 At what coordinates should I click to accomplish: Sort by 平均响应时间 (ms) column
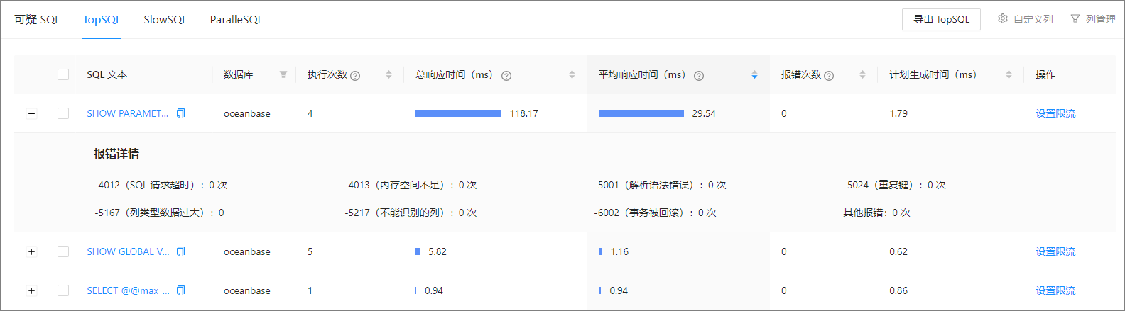(754, 74)
